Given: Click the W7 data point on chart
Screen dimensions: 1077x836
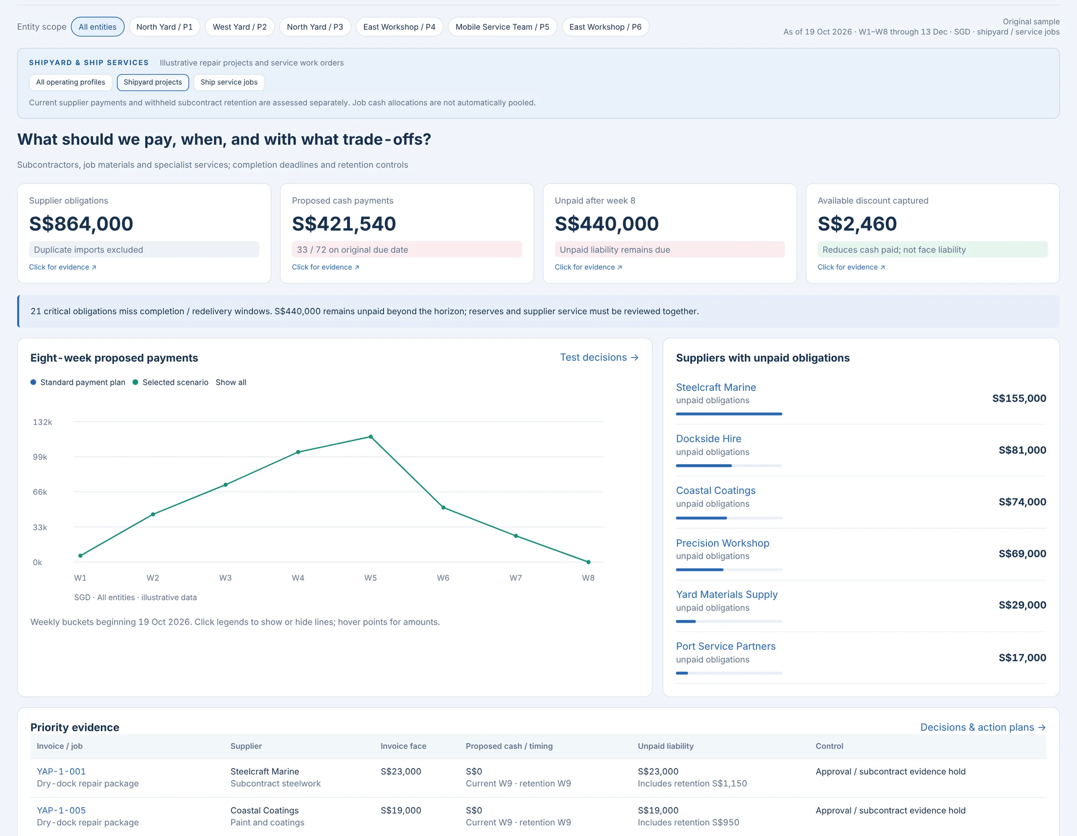Looking at the screenshot, I should click(x=516, y=536).
